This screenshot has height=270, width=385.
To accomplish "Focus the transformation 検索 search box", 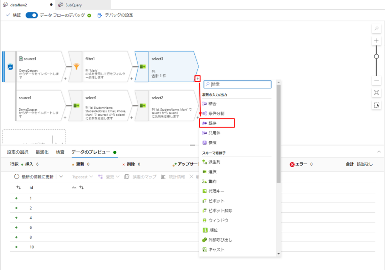I will click(x=238, y=84).
